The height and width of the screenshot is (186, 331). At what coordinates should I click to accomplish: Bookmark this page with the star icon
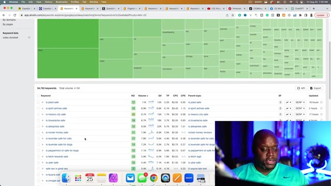(x=233, y=15)
